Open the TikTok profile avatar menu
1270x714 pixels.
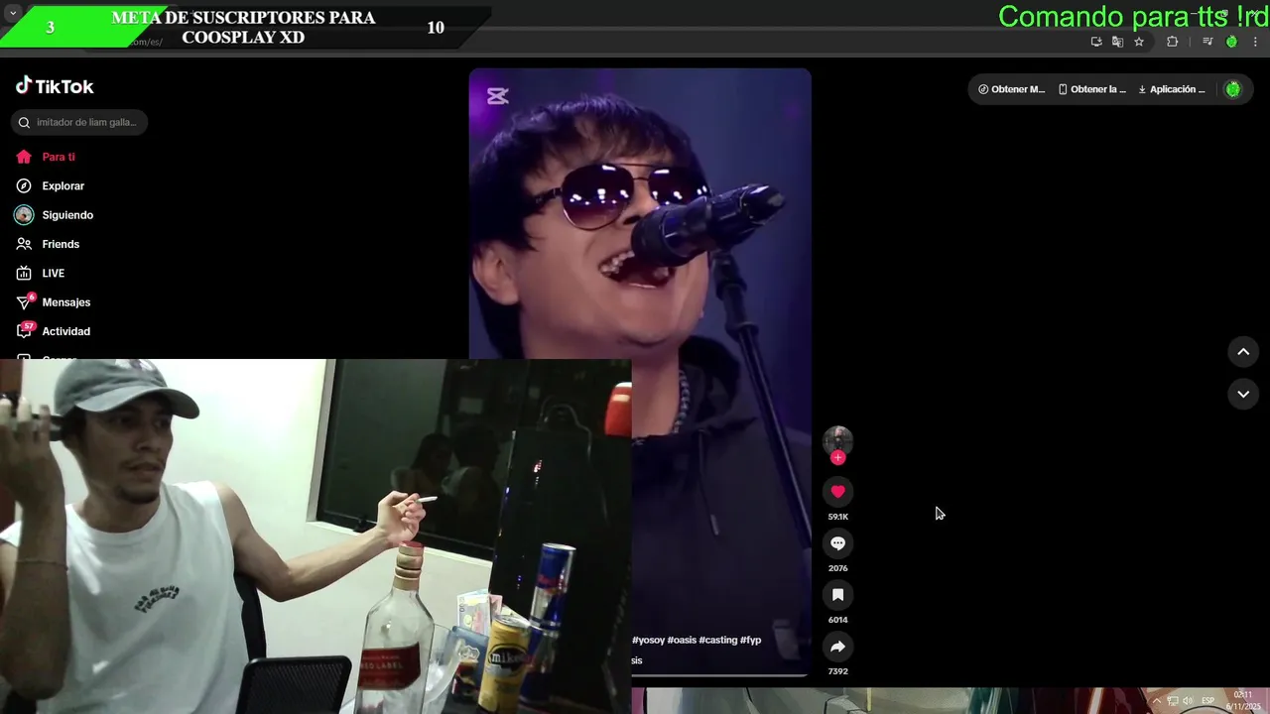tap(1232, 89)
